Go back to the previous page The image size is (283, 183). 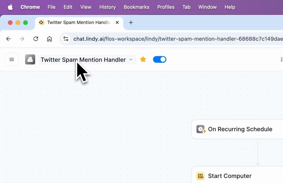click(8, 39)
